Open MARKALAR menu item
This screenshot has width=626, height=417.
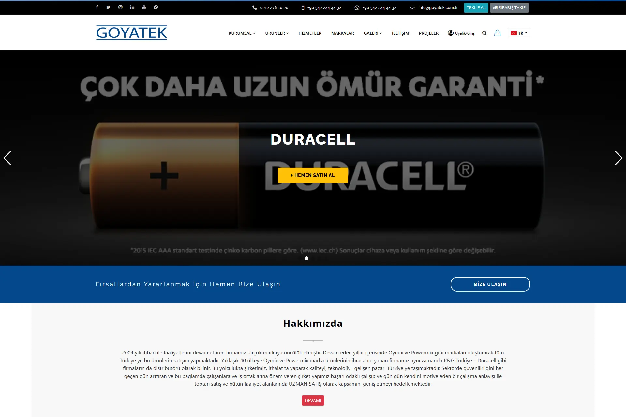[342, 33]
